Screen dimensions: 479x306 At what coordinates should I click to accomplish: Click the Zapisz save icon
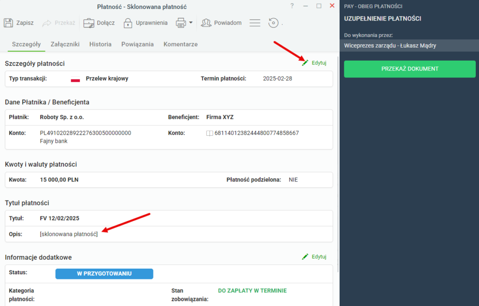pyautogui.click(x=8, y=23)
